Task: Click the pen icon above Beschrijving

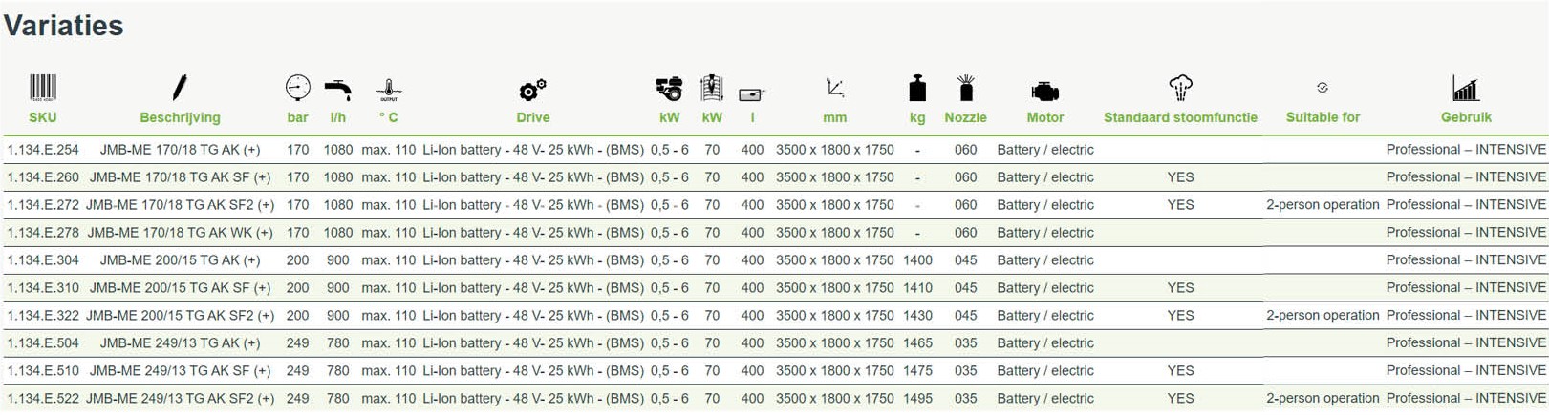Action: tap(180, 88)
